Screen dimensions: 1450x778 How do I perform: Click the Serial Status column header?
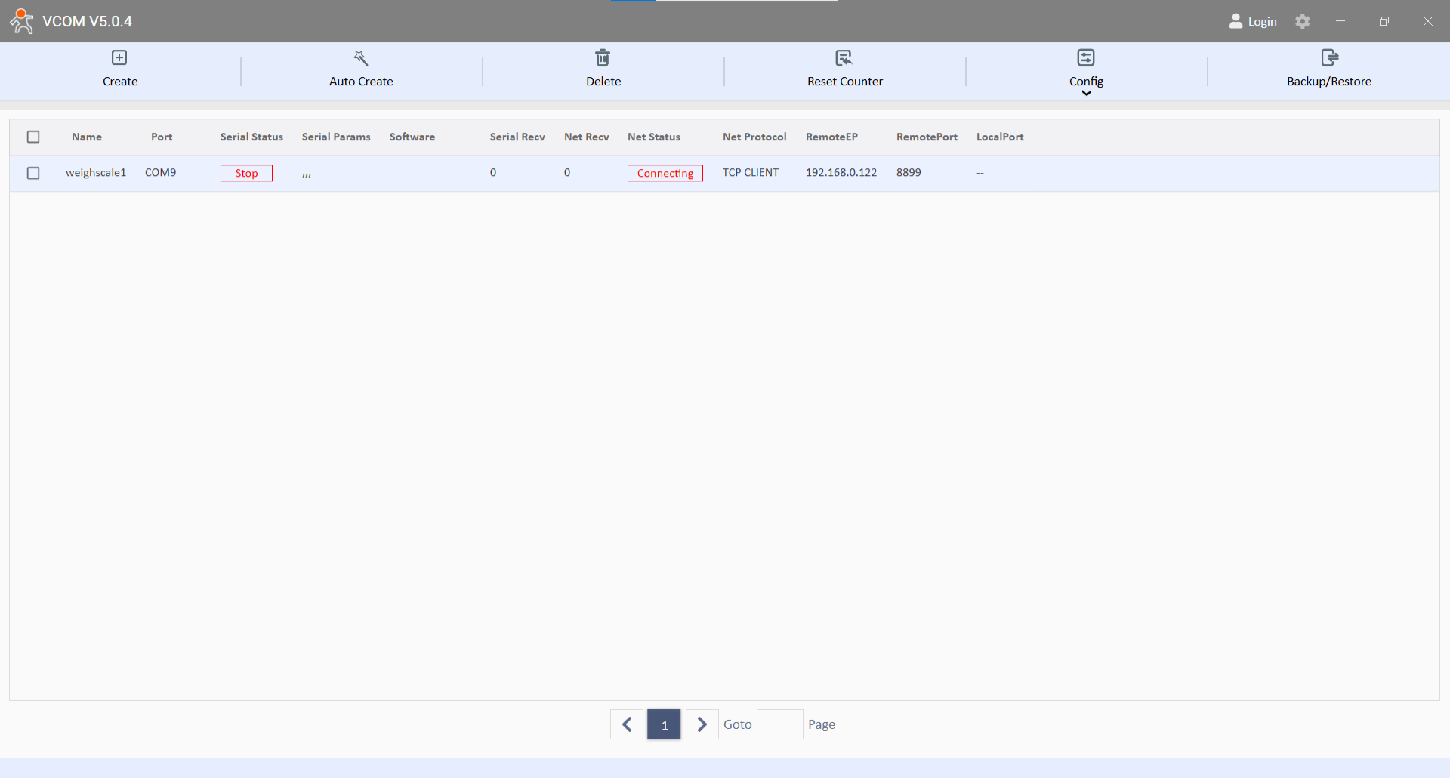point(251,137)
